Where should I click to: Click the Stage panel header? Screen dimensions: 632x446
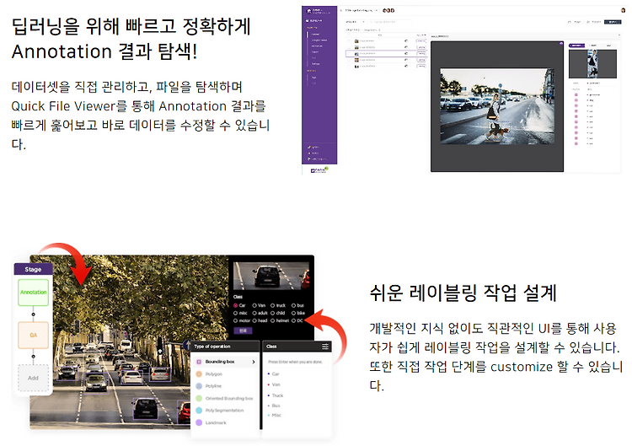(x=34, y=269)
